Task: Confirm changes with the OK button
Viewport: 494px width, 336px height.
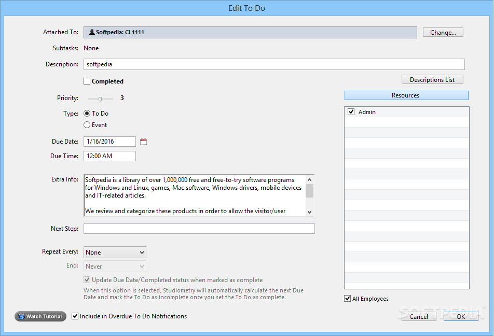Action: [x=461, y=316]
